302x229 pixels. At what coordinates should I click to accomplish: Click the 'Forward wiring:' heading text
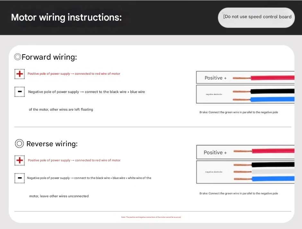(49, 57)
